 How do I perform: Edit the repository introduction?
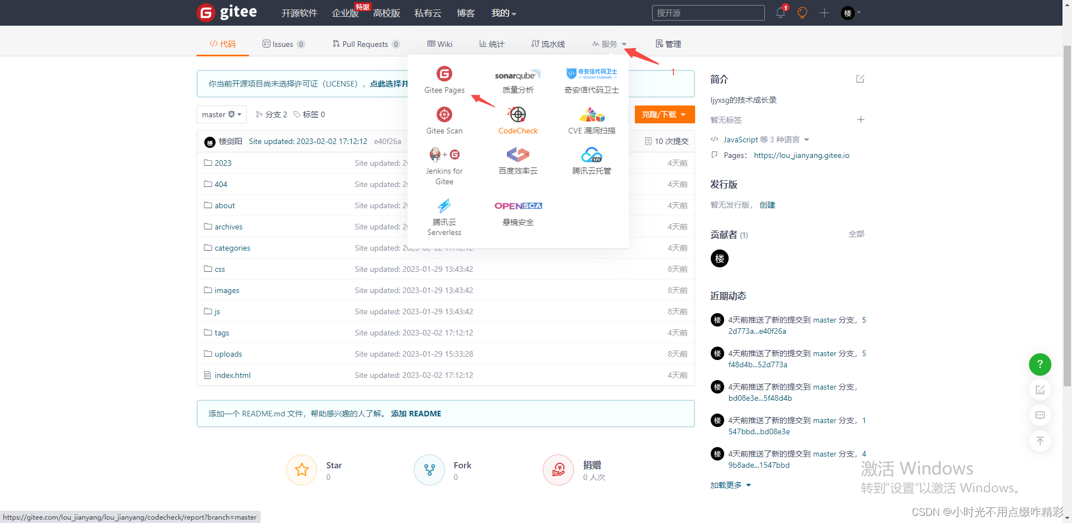[860, 79]
